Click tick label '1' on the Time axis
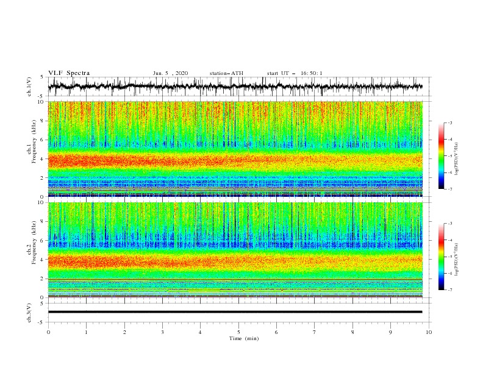 [86, 332]
